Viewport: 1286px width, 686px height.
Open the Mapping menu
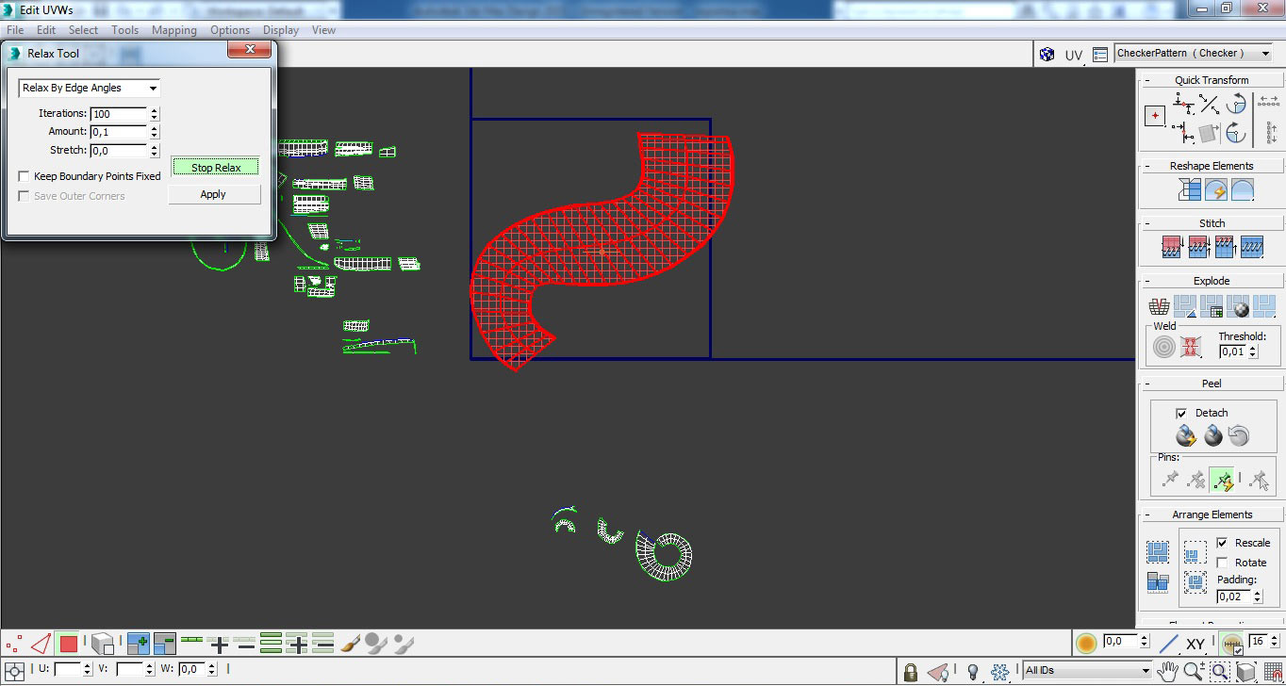click(x=173, y=30)
